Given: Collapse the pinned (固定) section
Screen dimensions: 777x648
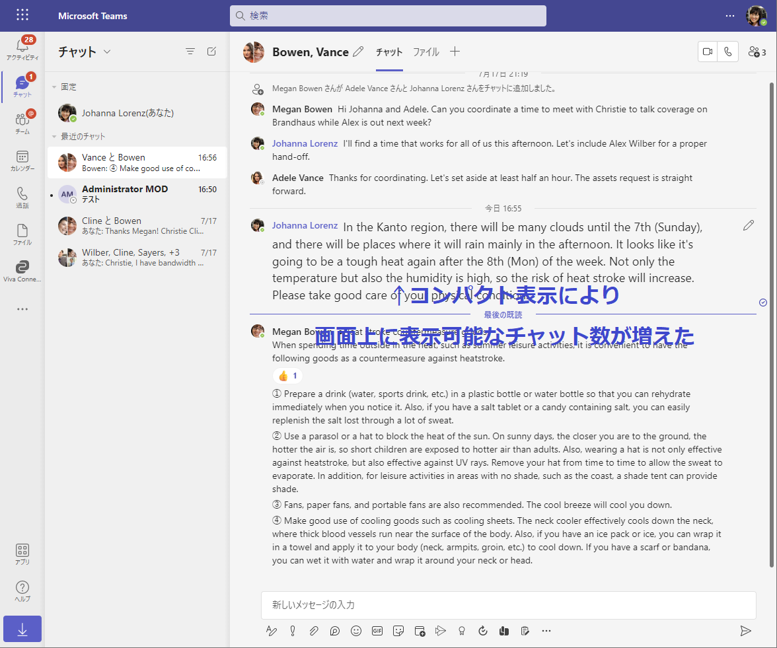Looking at the screenshot, I should pyautogui.click(x=54, y=87).
